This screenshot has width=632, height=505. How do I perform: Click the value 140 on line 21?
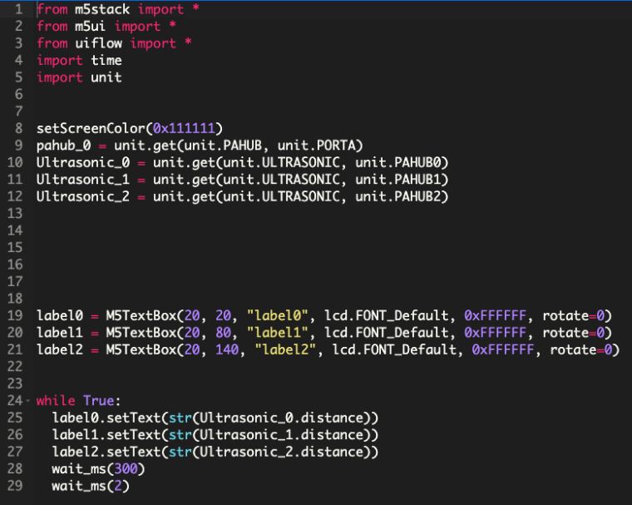227,349
